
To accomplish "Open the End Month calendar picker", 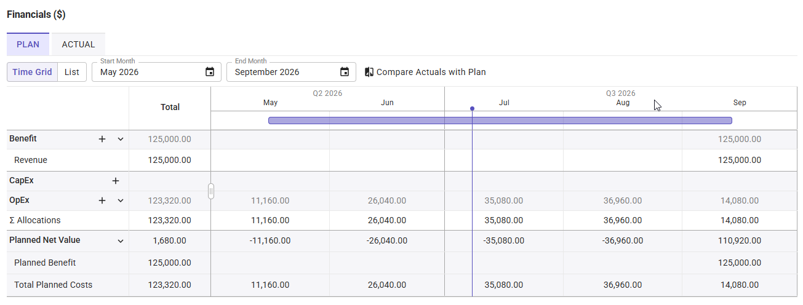I will click(x=345, y=72).
